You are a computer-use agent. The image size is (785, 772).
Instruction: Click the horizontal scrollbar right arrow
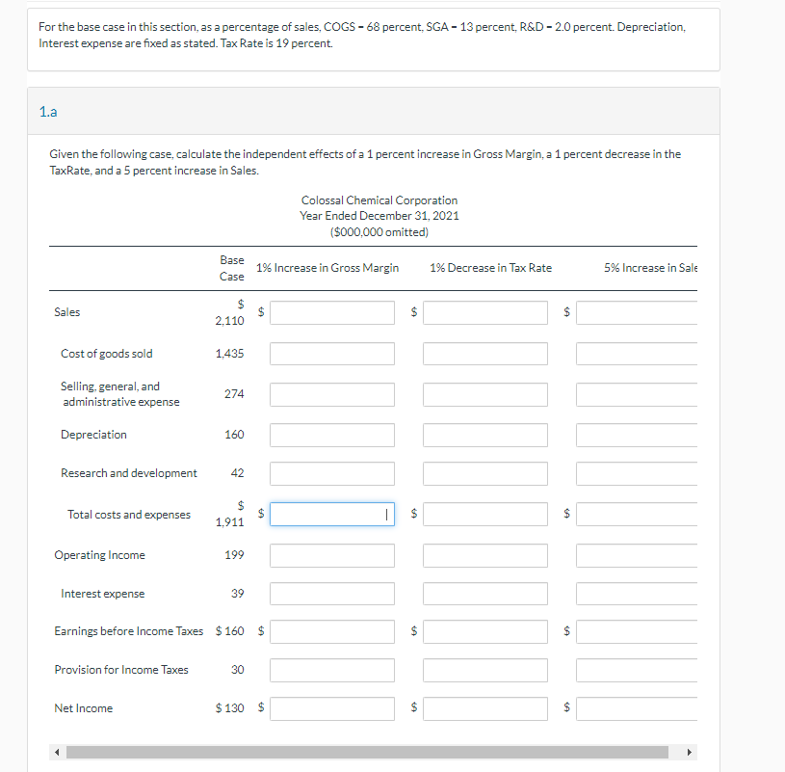pyautogui.click(x=690, y=752)
